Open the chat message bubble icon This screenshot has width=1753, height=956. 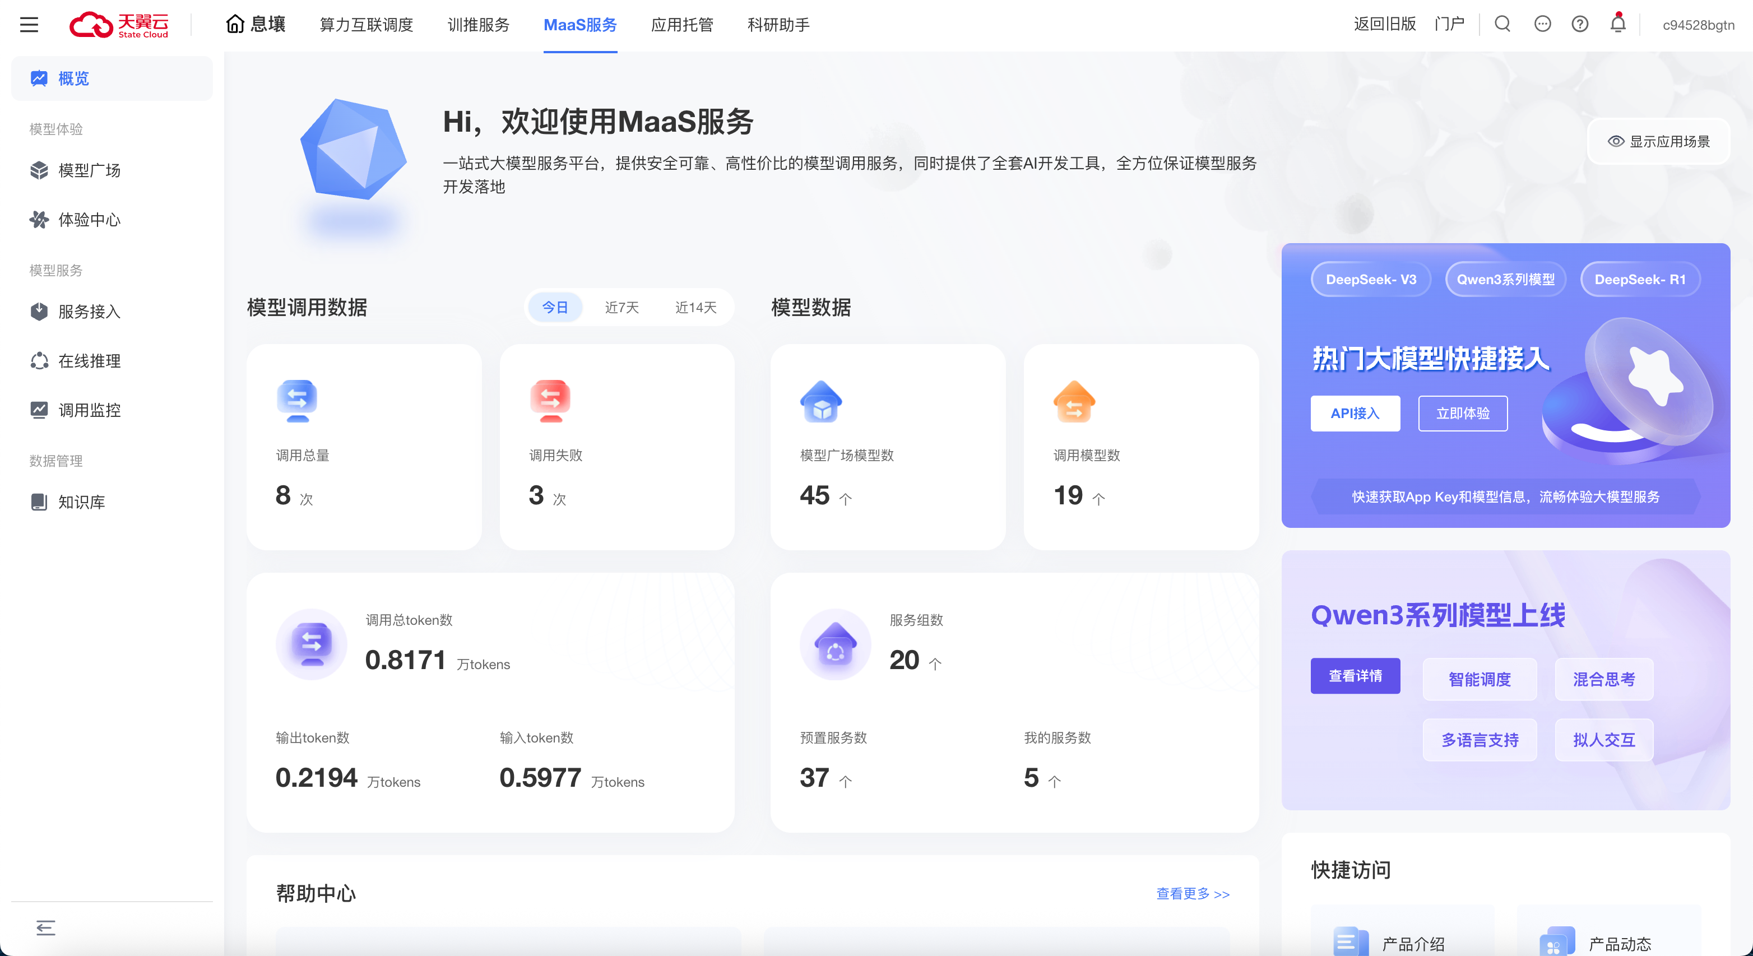coord(1542,25)
